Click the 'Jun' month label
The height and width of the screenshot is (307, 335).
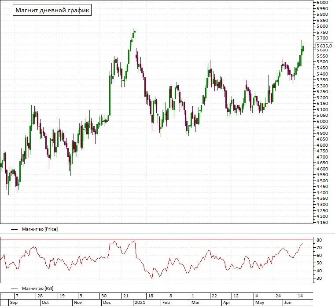[287, 303]
